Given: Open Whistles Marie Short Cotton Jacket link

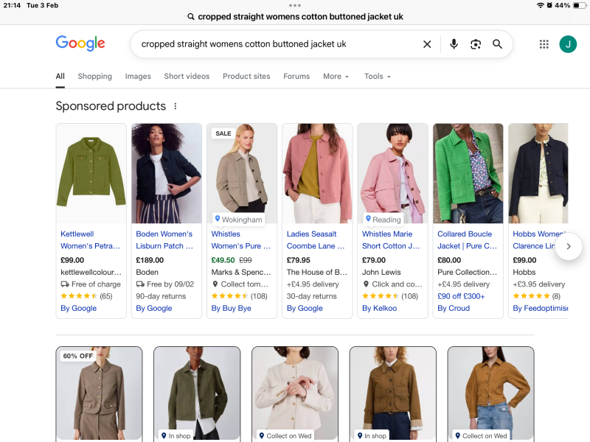Looking at the screenshot, I should tap(391, 240).
